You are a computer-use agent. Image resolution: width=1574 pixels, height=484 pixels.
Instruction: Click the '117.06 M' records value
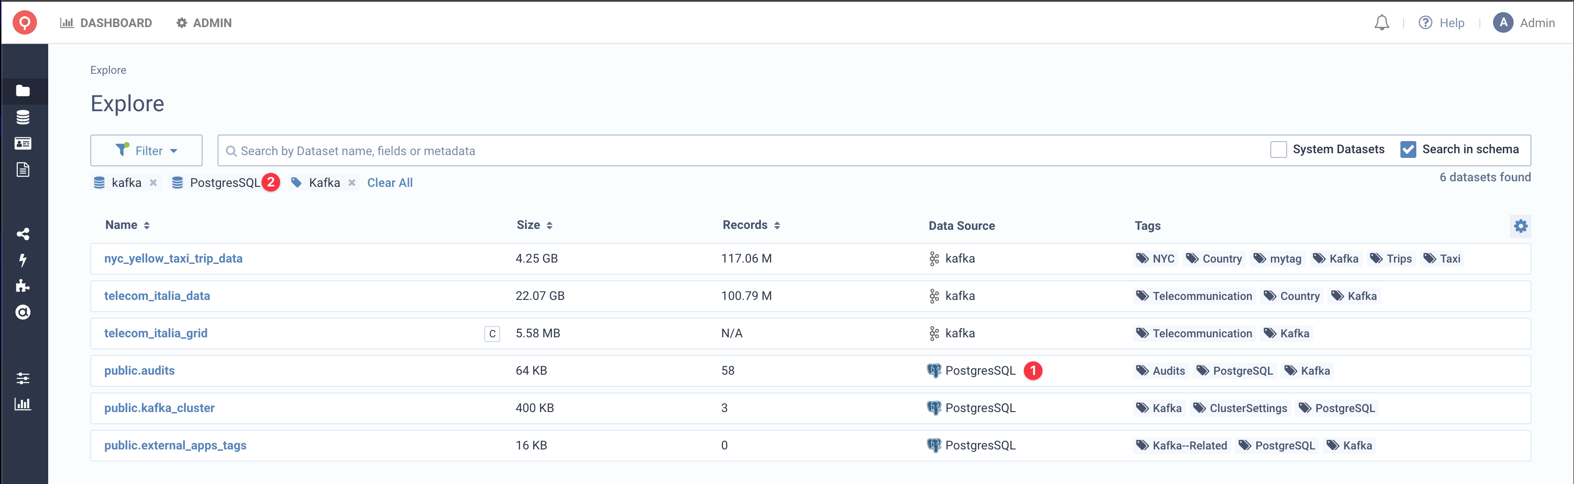coord(747,258)
